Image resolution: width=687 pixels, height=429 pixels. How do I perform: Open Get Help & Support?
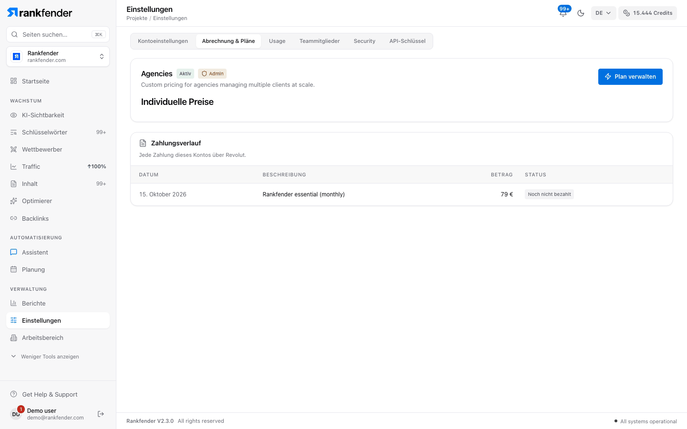[x=58, y=394]
